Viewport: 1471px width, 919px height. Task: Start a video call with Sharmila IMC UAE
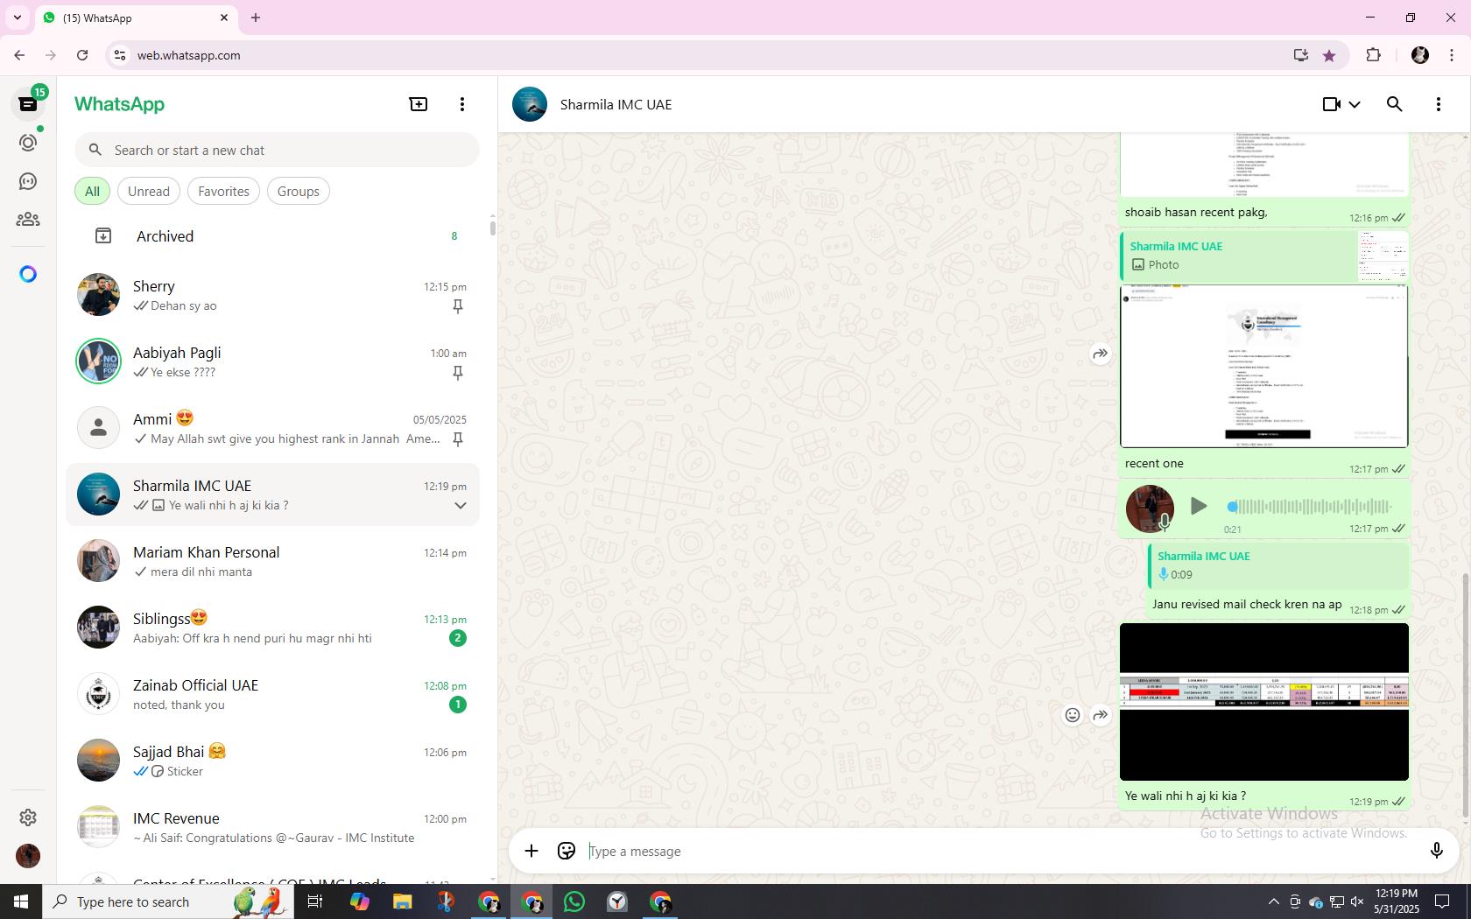click(x=1332, y=104)
